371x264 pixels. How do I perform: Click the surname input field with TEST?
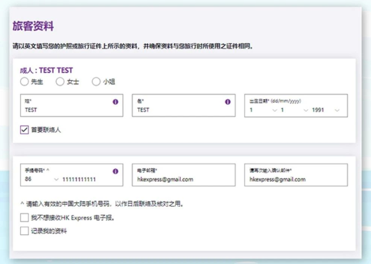click(72, 105)
